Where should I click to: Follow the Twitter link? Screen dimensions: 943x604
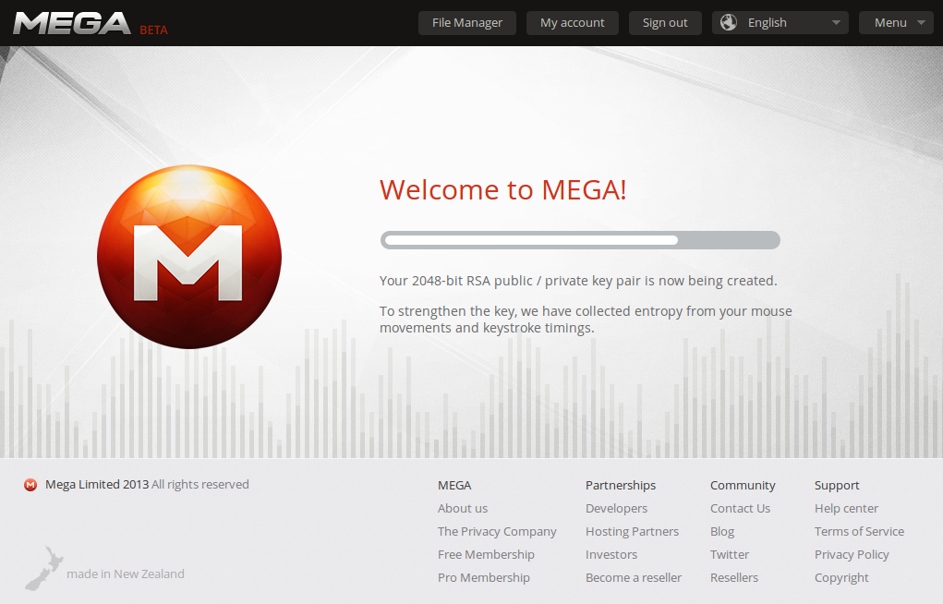(730, 555)
